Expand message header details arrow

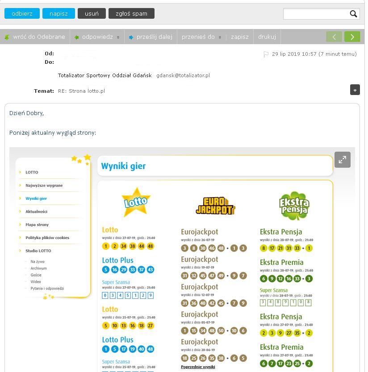coord(355,90)
